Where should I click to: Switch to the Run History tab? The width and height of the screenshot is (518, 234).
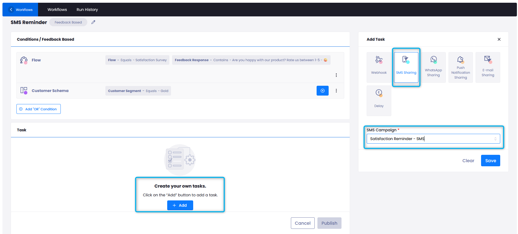pyautogui.click(x=87, y=10)
